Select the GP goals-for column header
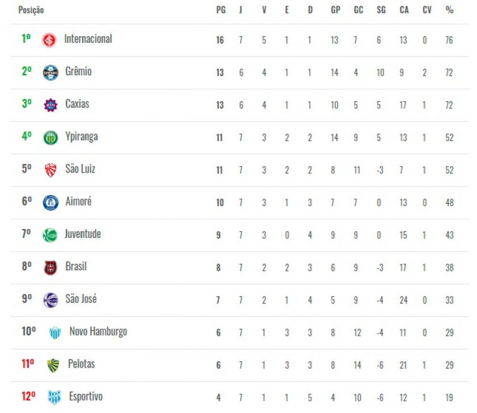Screen dimensions: 477x413 tap(335, 10)
